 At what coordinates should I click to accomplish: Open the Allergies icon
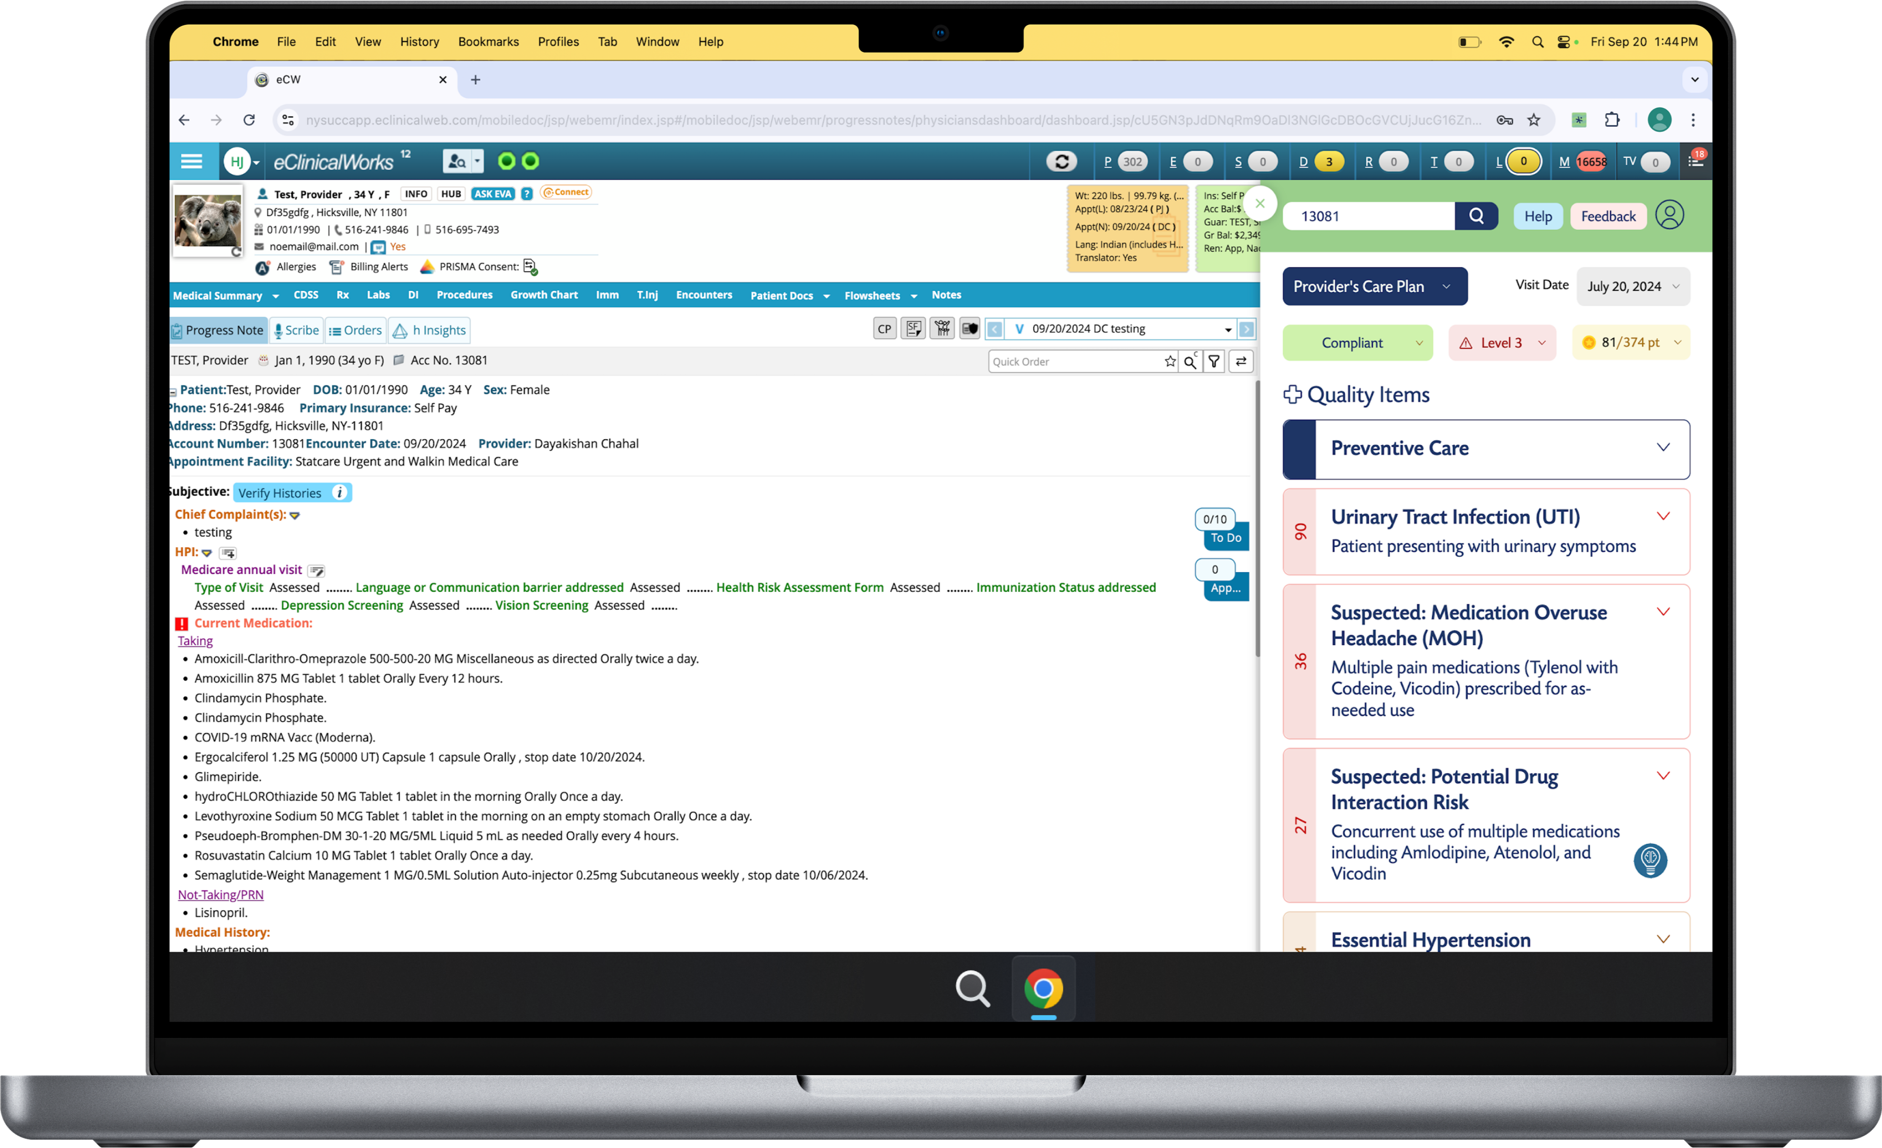(262, 267)
